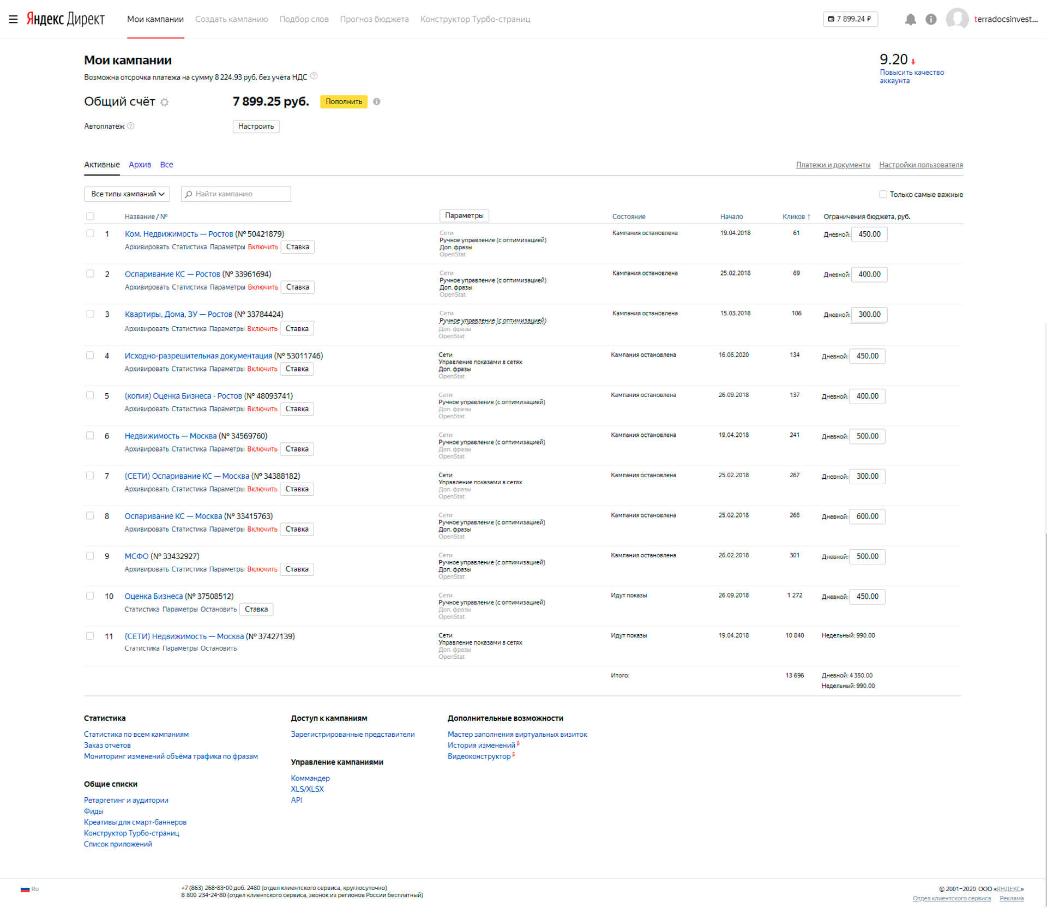Click the red quality score arrow icon
This screenshot has height=908, width=1047.
pyautogui.click(x=913, y=62)
